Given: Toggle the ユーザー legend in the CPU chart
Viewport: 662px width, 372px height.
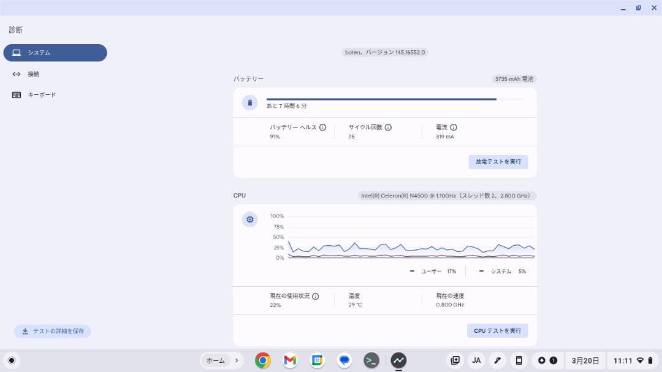Looking at the screenshot, I should 431,270.
